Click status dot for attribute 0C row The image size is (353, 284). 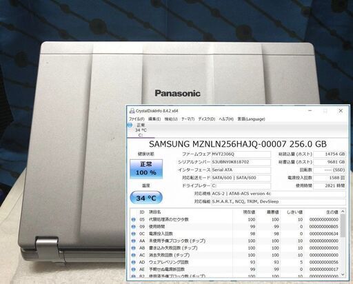pos(133,234)
